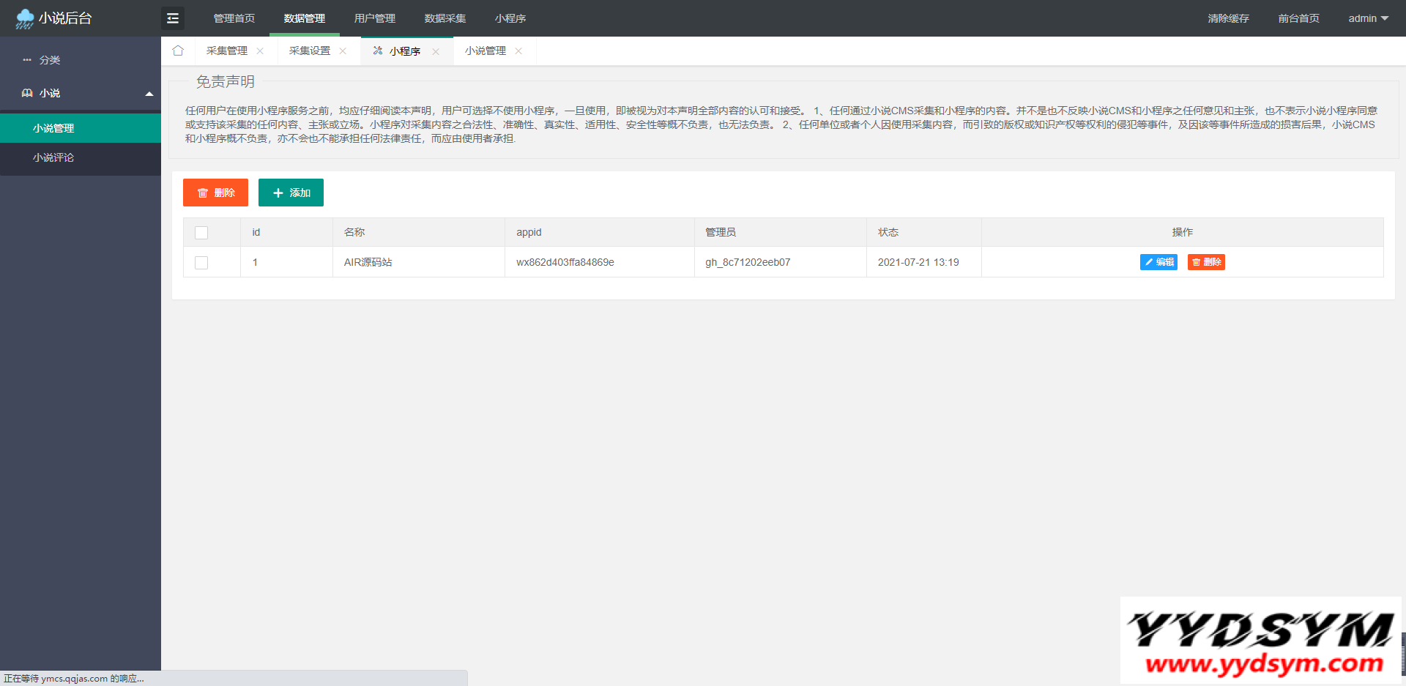Select 小说评论 in the sidebar
Image resolution: width=1406 pixels, height=686 pixels.
(53, 157)
